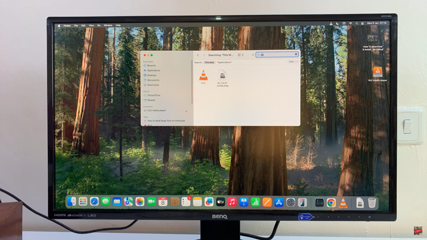Screen dimensions: 427x240
Task: Open the Wi-Fi menu bar item
Action: click(x=350, y=23)
